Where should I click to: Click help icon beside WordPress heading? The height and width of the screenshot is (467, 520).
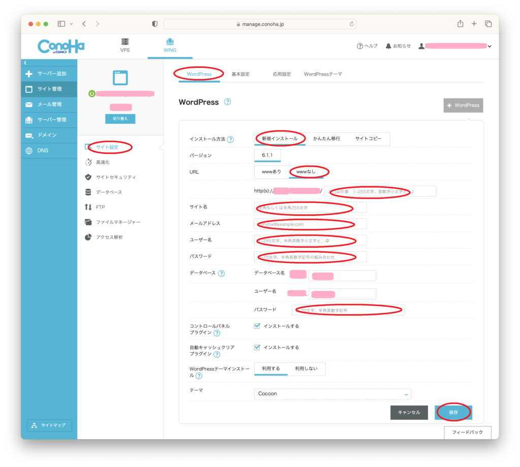pos(227,102)
